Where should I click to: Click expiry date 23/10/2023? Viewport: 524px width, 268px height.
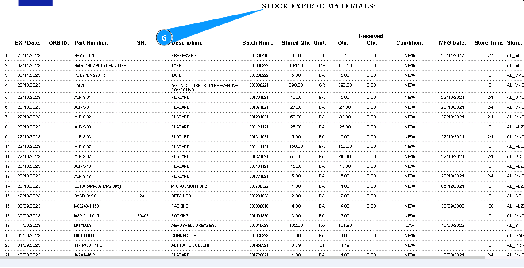click(29, 85)
